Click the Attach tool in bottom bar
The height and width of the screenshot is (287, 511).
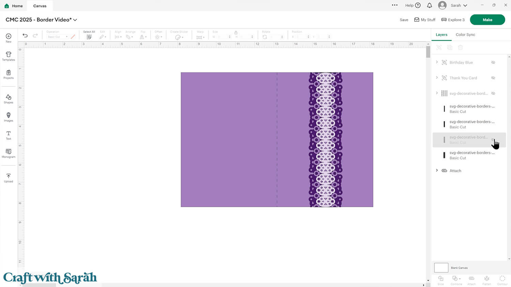pyautogui.click(x=471, y=280)
